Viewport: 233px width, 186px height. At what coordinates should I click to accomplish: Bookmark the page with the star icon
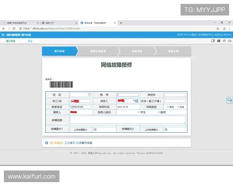218,28
